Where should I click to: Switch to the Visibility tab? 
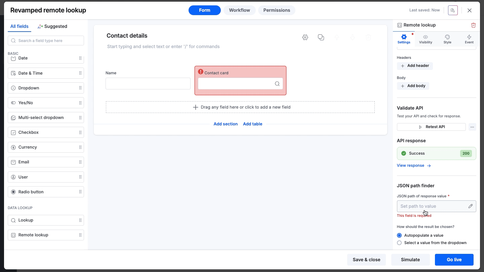click(426, 39)
